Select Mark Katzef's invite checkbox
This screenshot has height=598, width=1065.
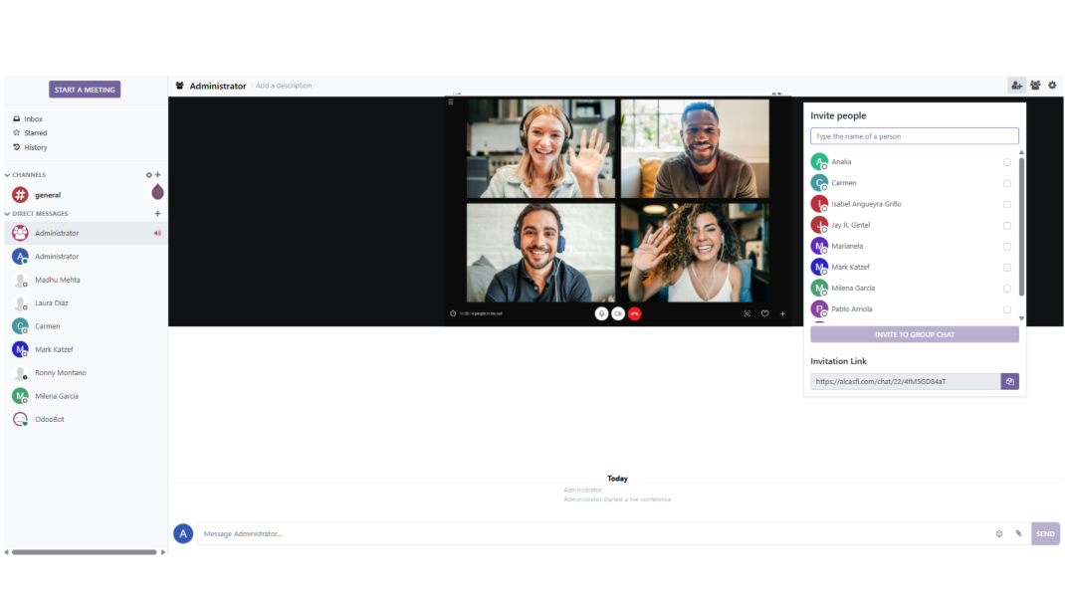[1007, 268]
